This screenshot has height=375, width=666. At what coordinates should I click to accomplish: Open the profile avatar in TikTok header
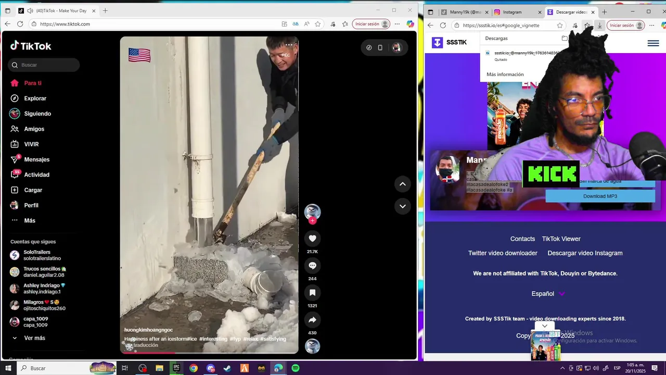click(x=396, y=47)
